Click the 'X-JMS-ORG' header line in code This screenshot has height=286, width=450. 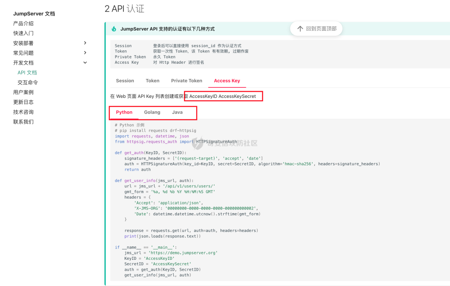click(x=196, y=208)
